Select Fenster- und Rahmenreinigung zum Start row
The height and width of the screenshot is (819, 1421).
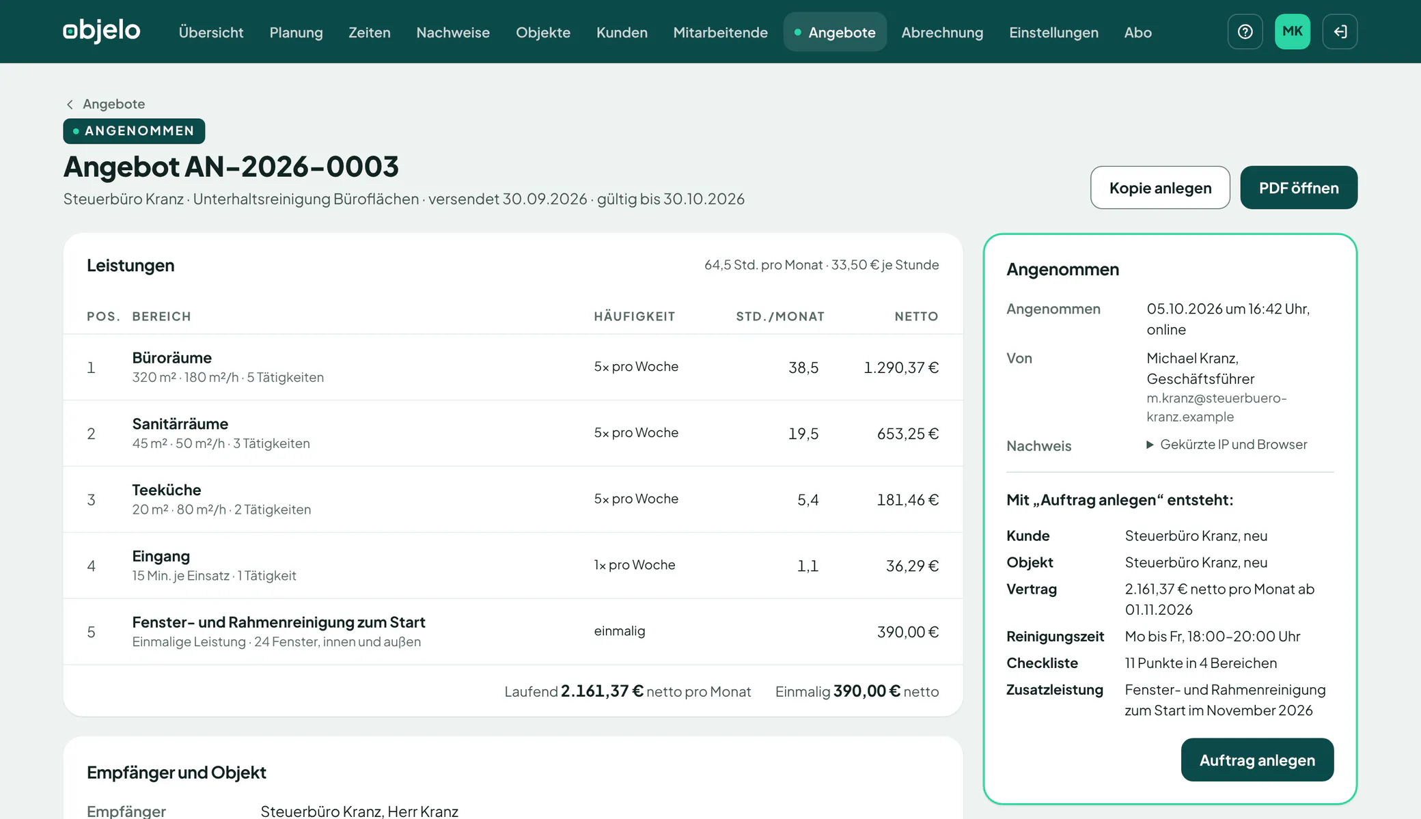click(x=513, y=632)
